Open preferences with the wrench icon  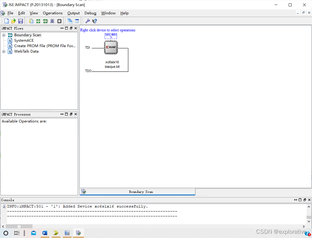[x=88, y=21]
